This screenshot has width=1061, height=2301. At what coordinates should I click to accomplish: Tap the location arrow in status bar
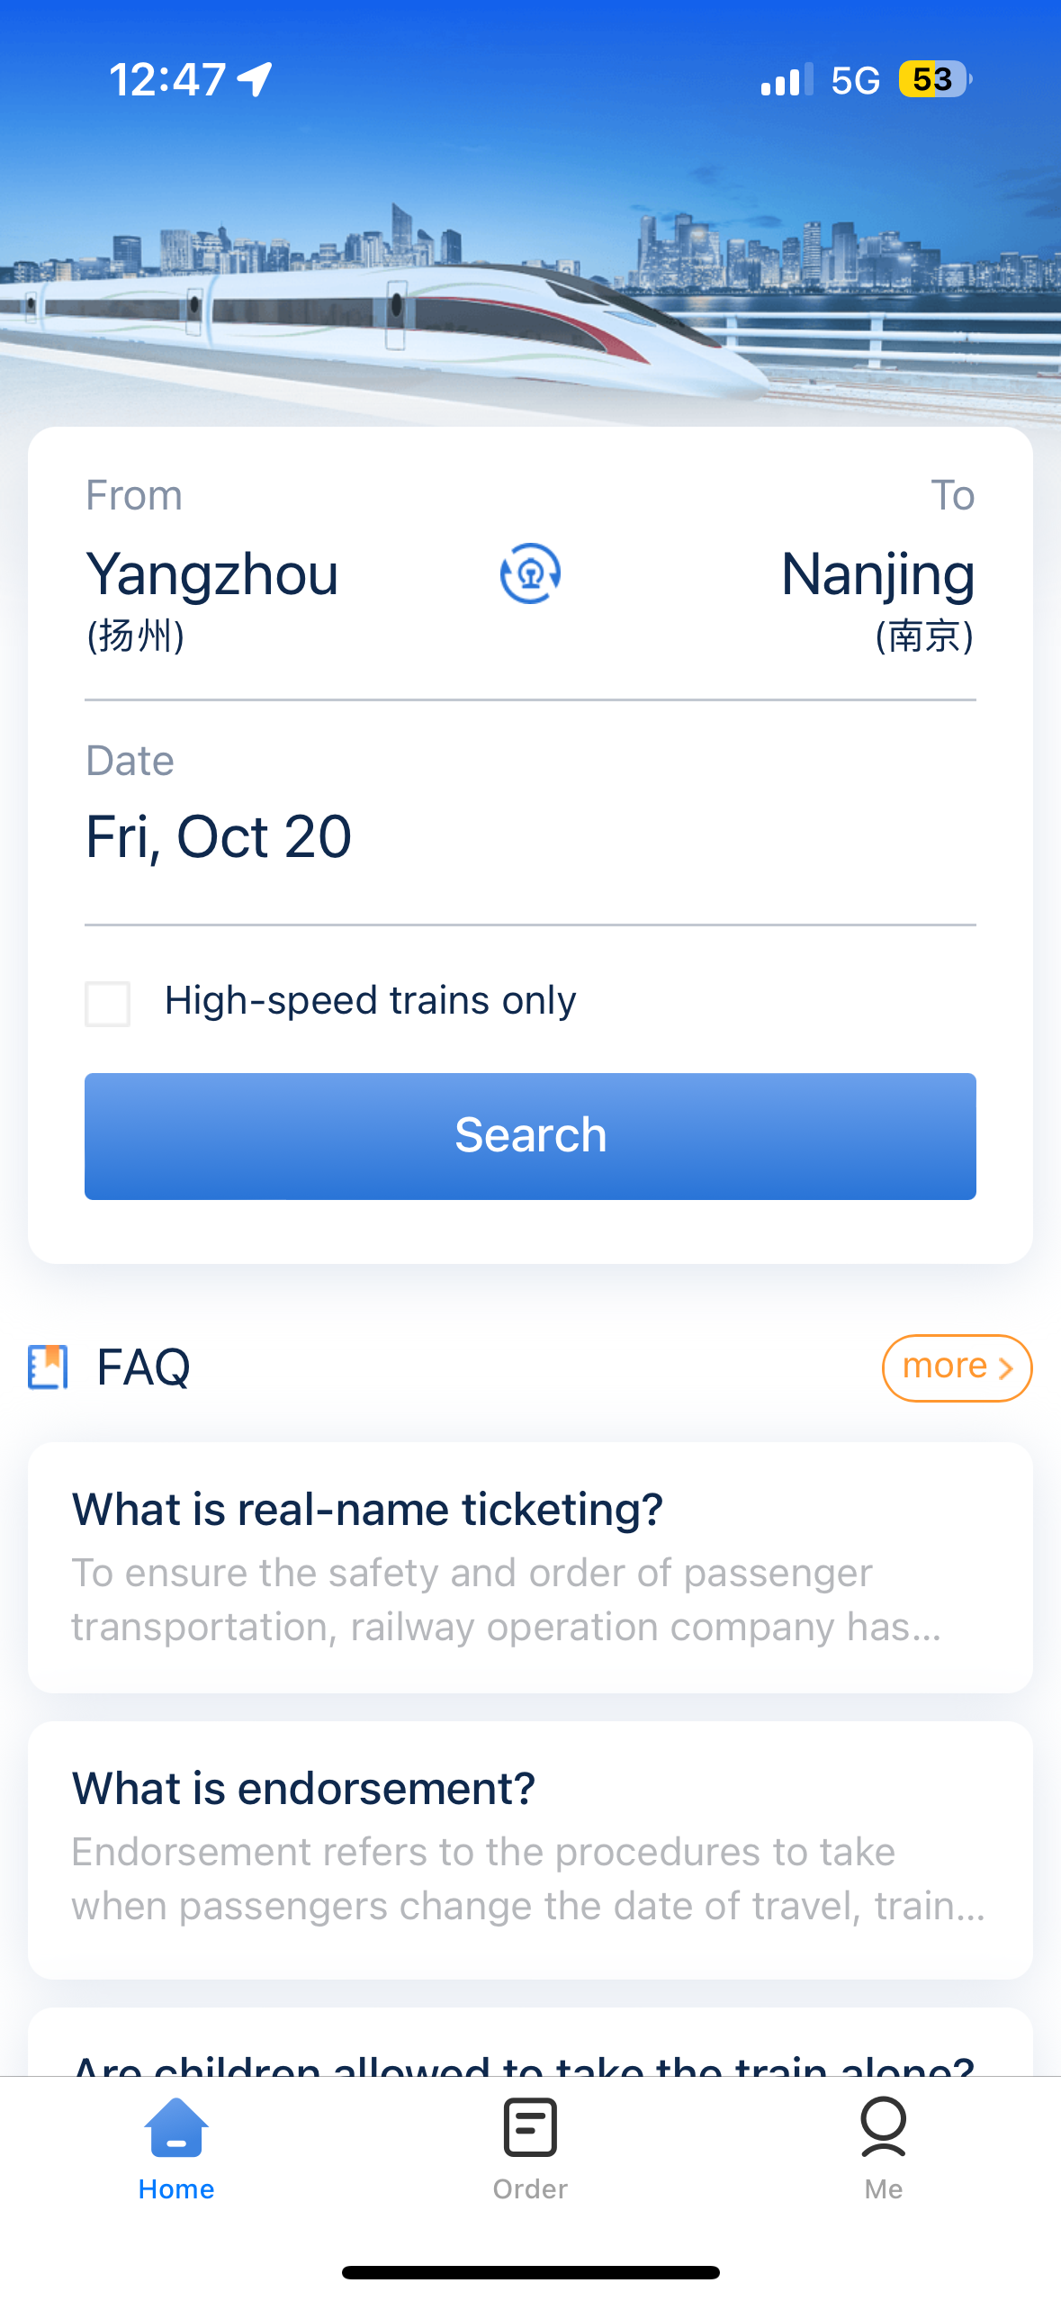pos(255,79)
